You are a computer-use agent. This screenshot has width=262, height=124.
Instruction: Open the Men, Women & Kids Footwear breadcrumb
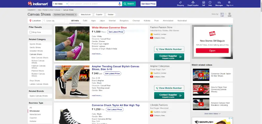tap(49, 10)
